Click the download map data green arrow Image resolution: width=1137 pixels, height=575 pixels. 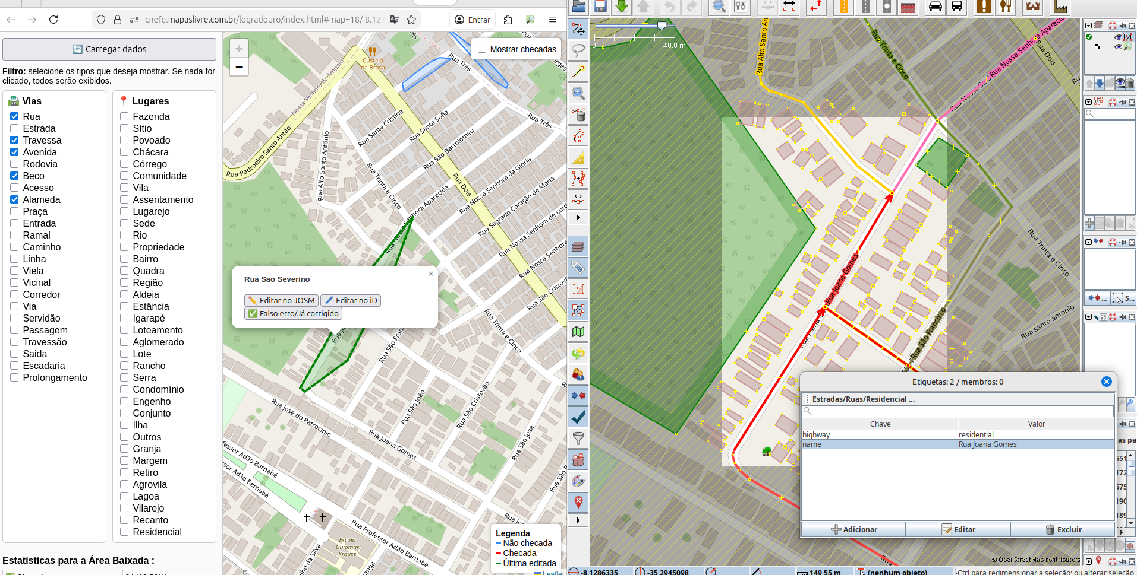tap(622, 7)
